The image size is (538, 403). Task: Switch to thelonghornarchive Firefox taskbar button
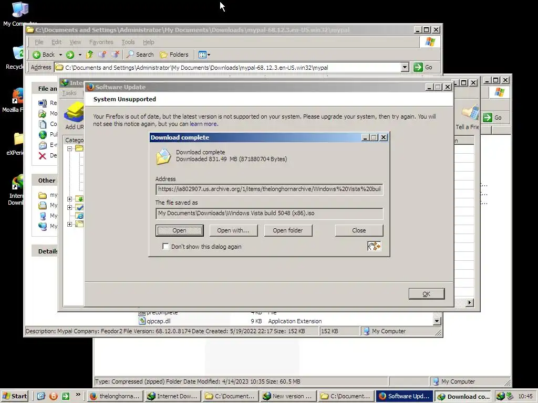pos(115,396)
